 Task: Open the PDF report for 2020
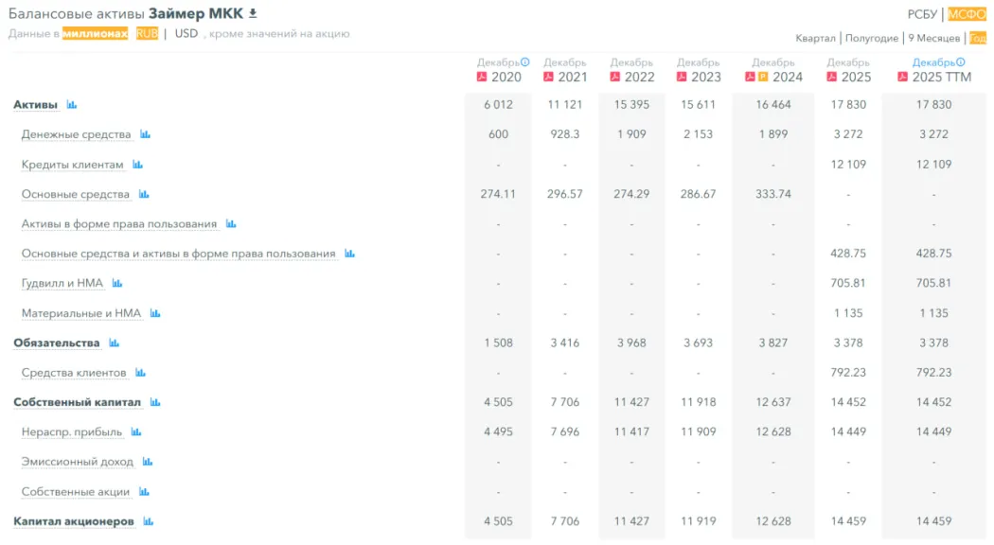click(482, 78)
